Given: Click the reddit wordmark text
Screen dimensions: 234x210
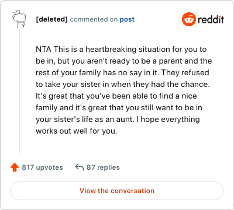Looking at the screenshot, I should [211, 19].
